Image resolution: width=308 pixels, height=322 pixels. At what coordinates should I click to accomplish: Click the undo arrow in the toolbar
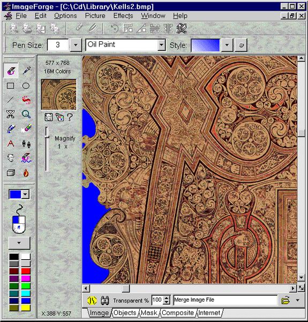[115, 28]
